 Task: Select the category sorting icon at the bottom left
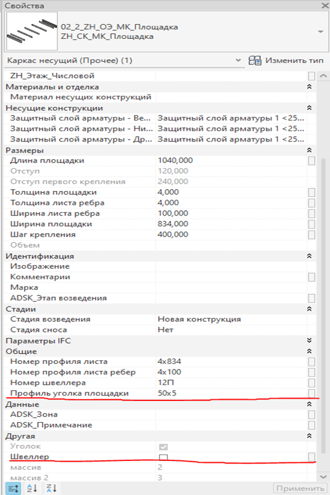13,488
